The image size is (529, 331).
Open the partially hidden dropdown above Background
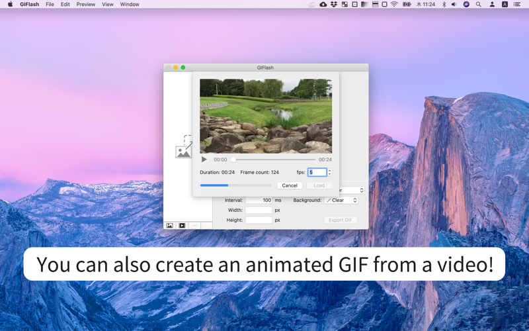(352, 191)
